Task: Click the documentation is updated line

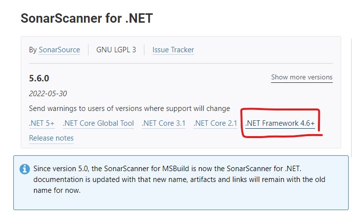Action: pos(179,180)
